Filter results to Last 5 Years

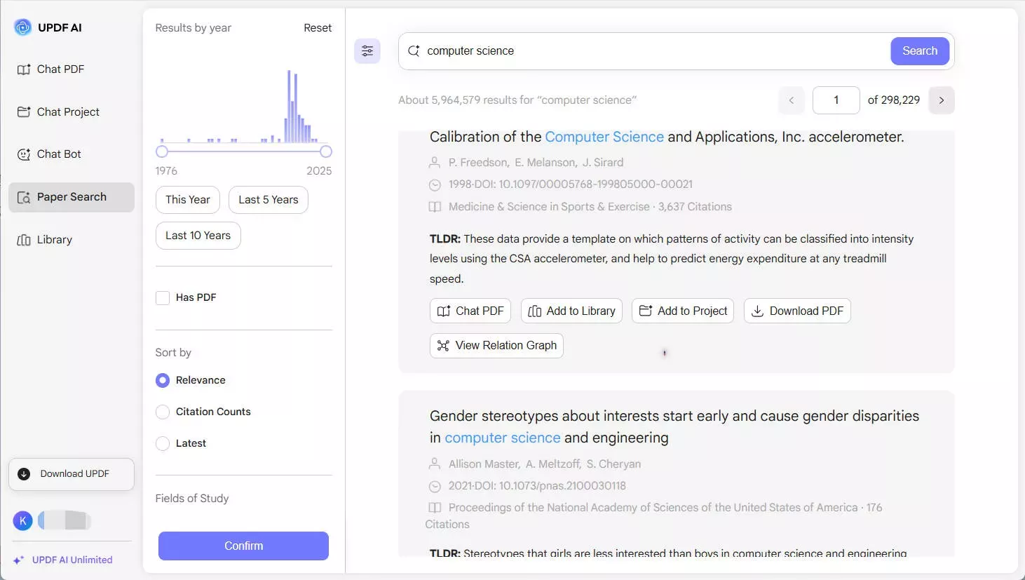click(x=268, y=200)
